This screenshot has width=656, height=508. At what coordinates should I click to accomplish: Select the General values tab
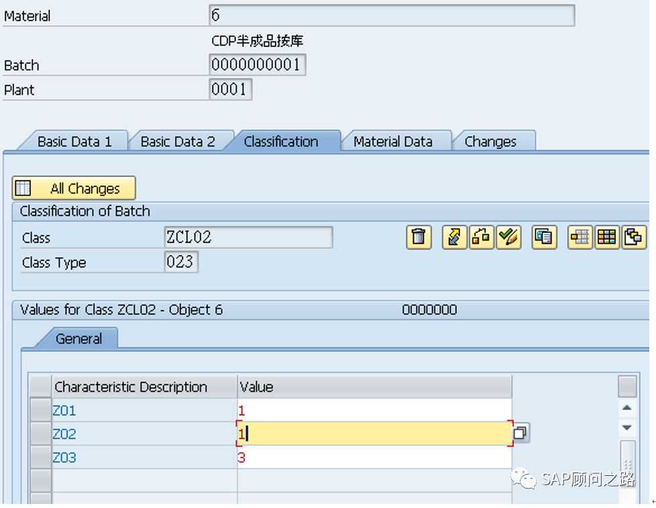pyautogui.click(x=78, y=339)
